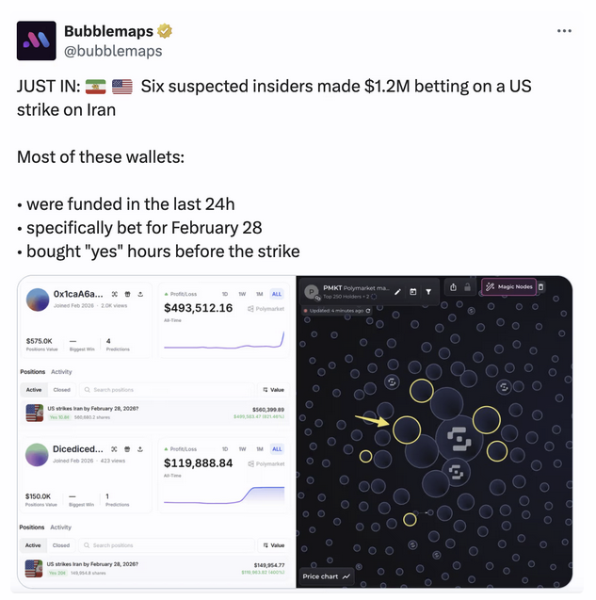The height and width of the screenshot is (600, 596).
Task: Click the share icon beside the lock
Action: point(453,287)
